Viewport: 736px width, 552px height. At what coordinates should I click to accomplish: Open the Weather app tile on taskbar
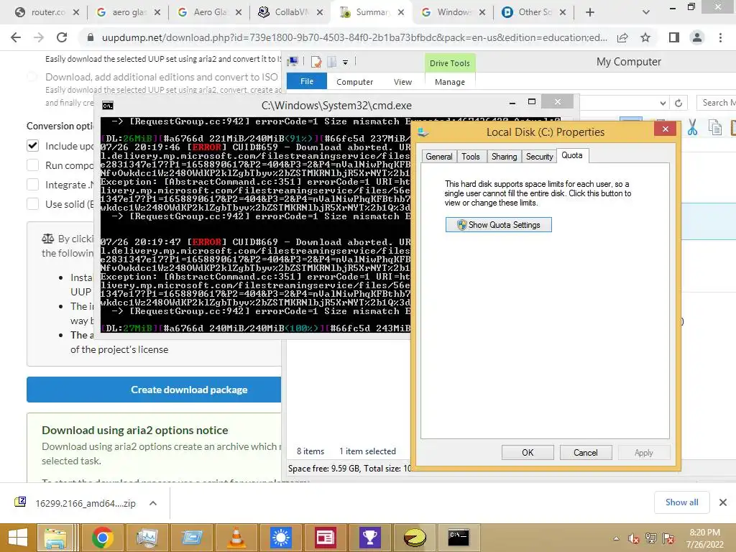point(281,538)
